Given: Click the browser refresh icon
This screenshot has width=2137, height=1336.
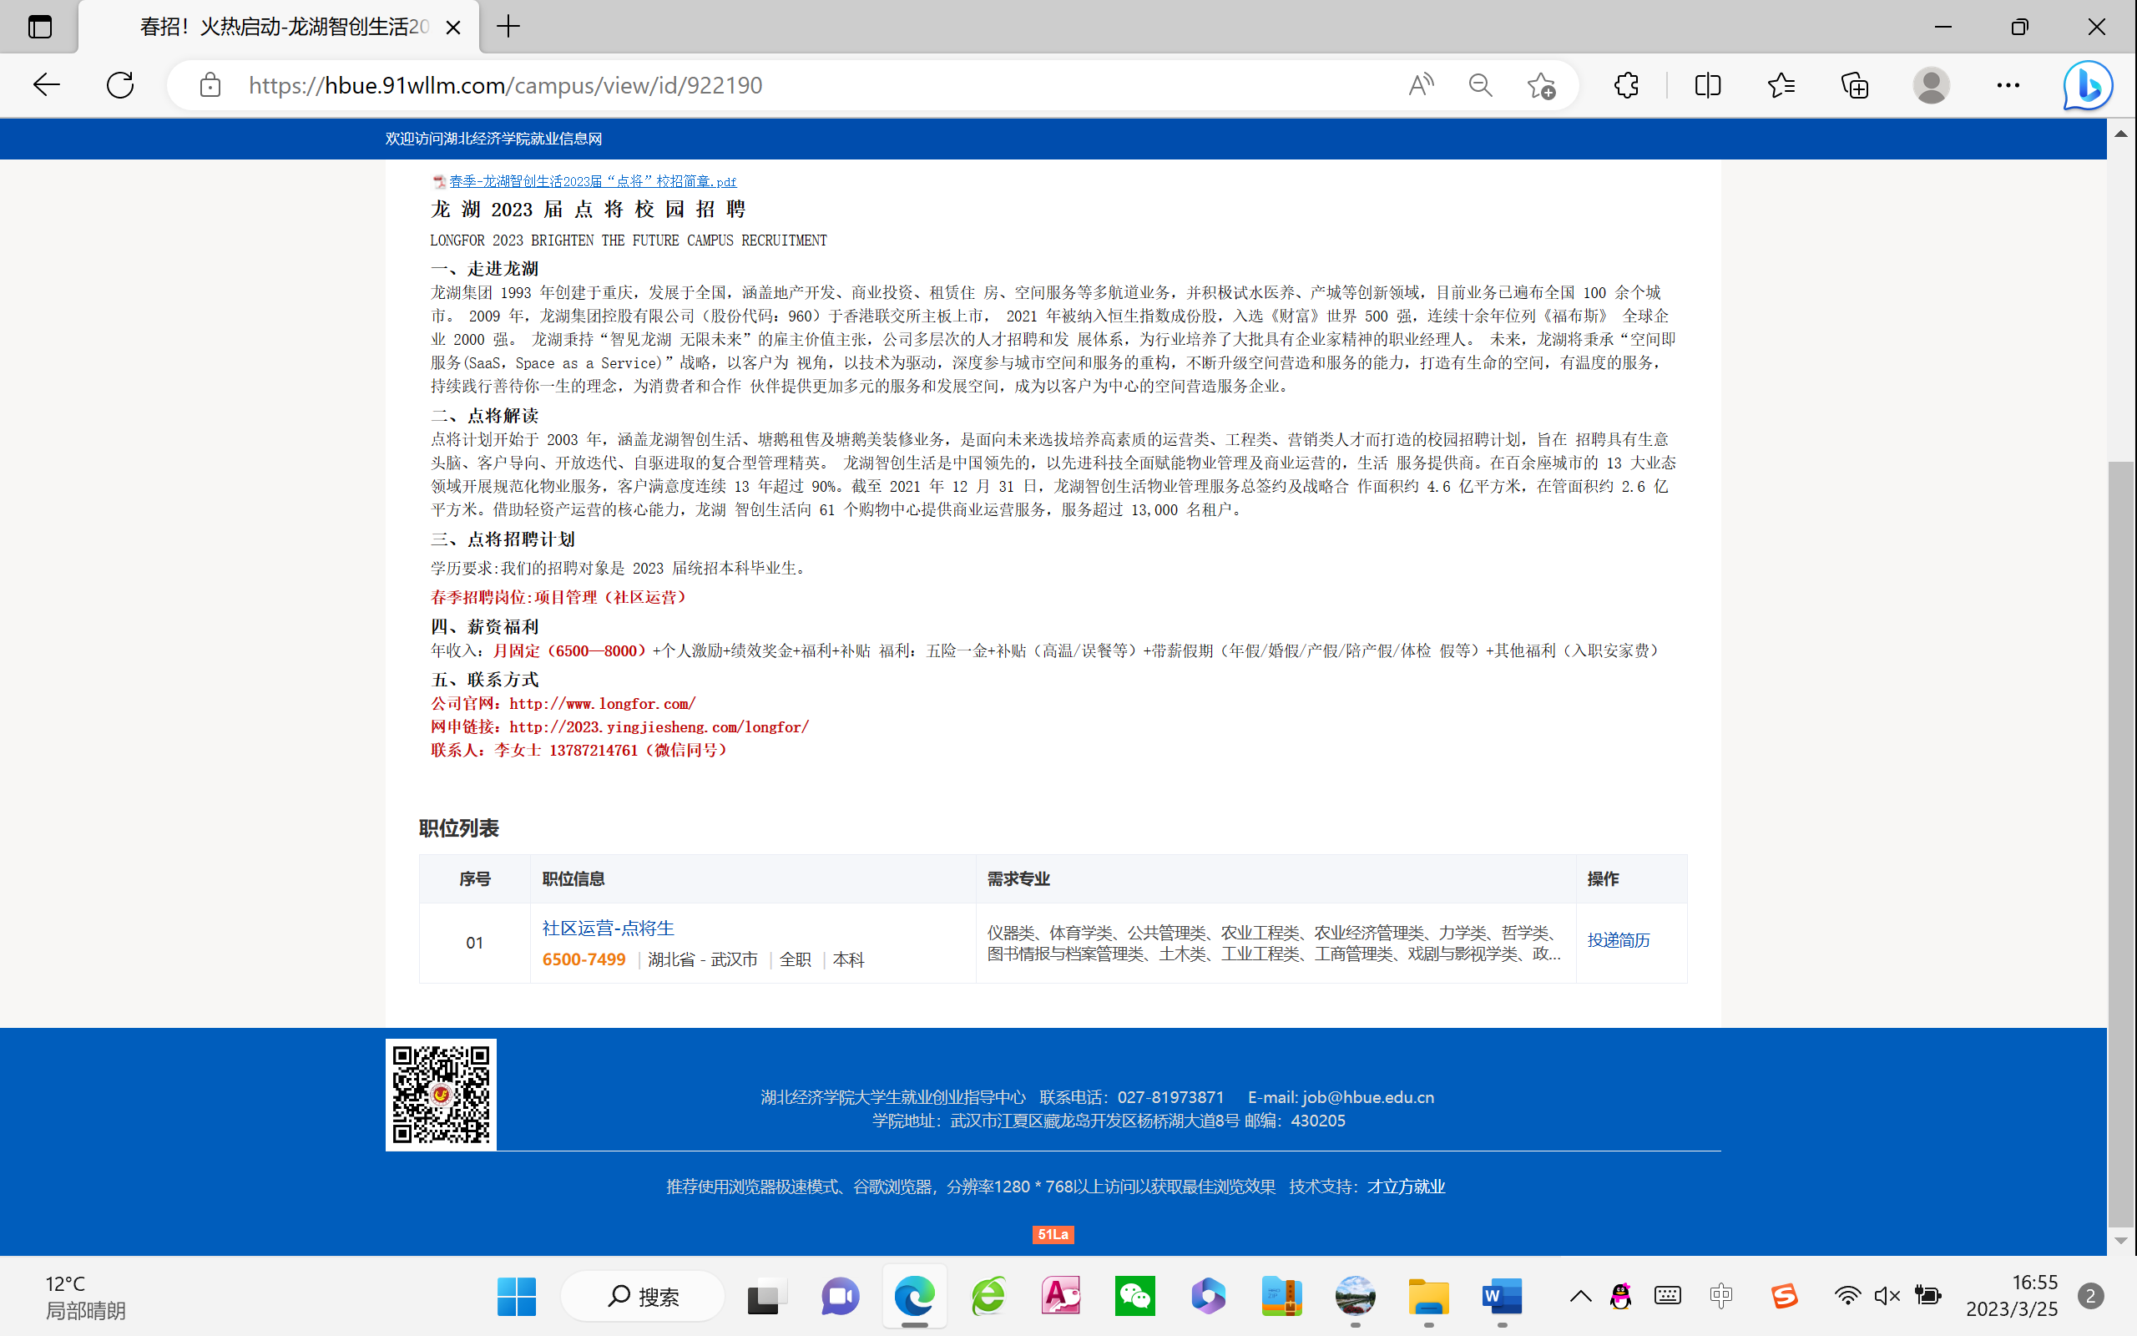Looking at the screenshot, I should click(x=120, y=85).
